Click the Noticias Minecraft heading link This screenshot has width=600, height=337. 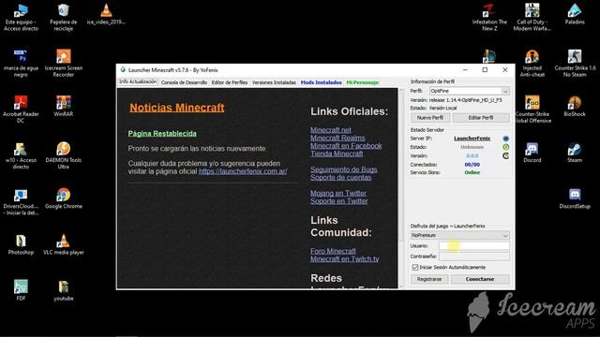coord(177,108)
